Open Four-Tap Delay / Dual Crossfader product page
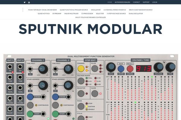 [43, 10]
